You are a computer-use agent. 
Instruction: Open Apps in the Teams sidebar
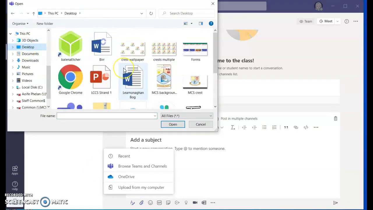click(15, 170)
